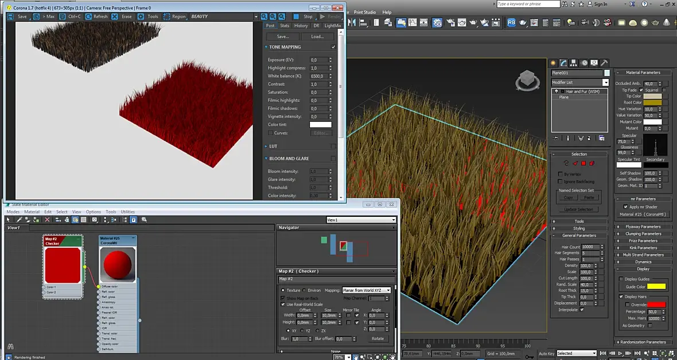The width and height of the screenshot is (677, 360).
Task: Expand the Flyaway Parameters rollout
Action: [643, 227]
